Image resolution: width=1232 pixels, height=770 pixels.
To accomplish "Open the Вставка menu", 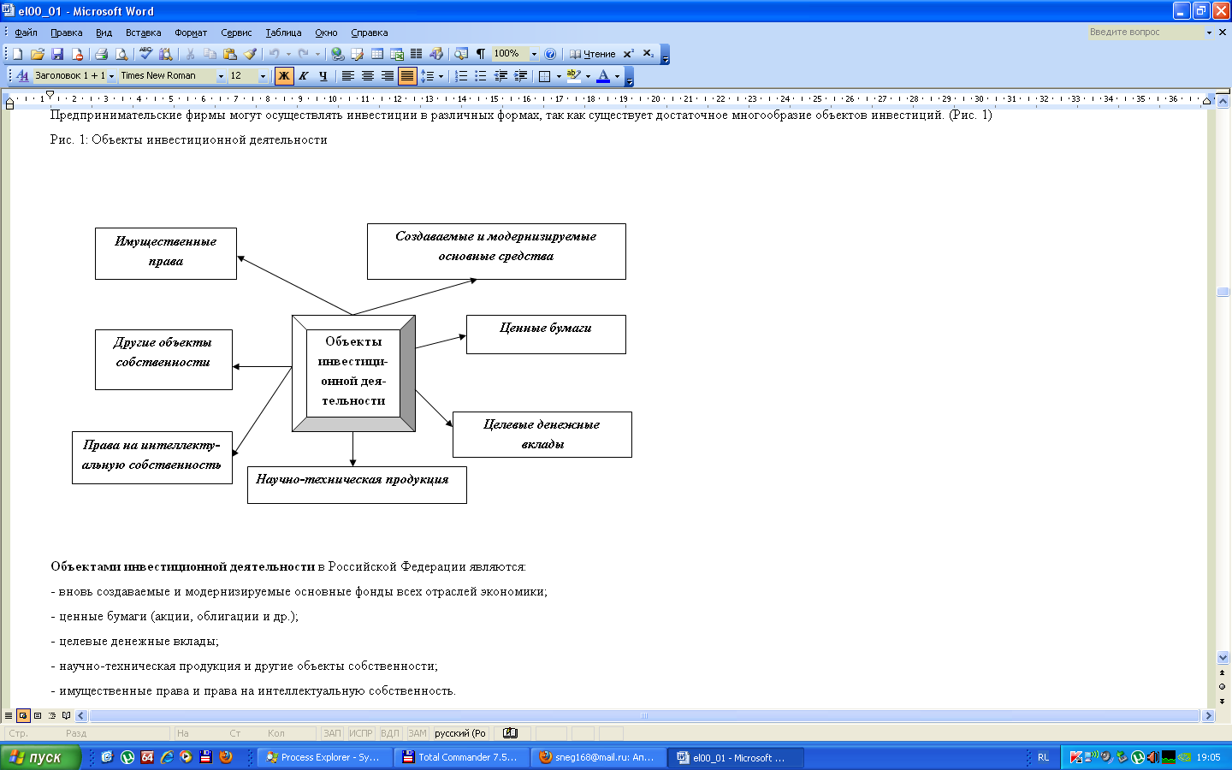I will 144,33.
